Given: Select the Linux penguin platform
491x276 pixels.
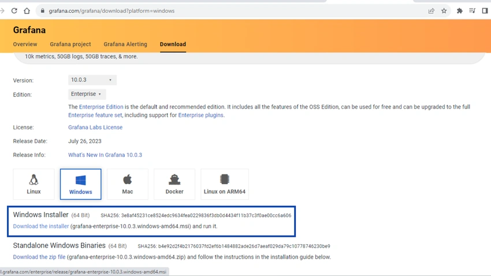Looking at the screenshot, I should point(34,184).
